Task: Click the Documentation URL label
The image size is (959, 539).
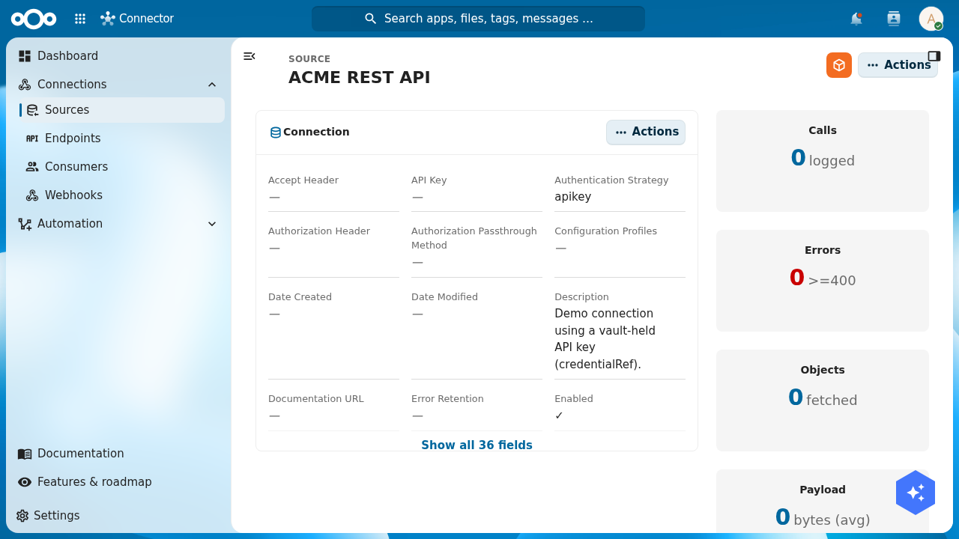Action: click(316, 399)
